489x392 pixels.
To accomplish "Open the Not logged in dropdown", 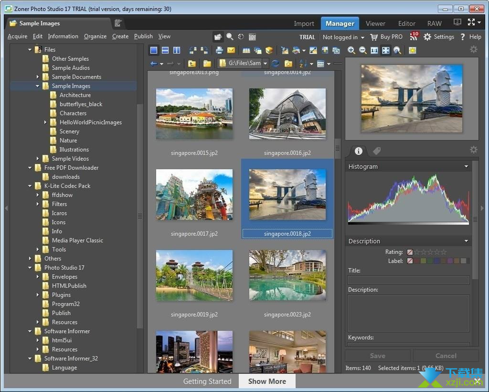I will pos(343,37).
